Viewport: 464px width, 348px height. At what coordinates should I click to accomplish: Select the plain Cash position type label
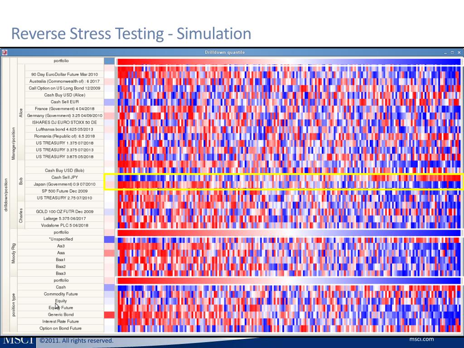pyautogui.click(x=61, y=287)
